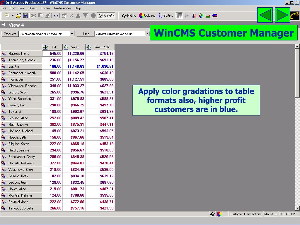Click the icon beside Rosch, Beth
Viewport: 300px width, 225px height.
4,137
